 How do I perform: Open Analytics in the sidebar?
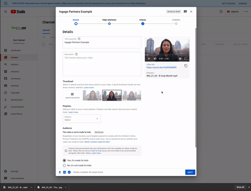click(19, 72)
